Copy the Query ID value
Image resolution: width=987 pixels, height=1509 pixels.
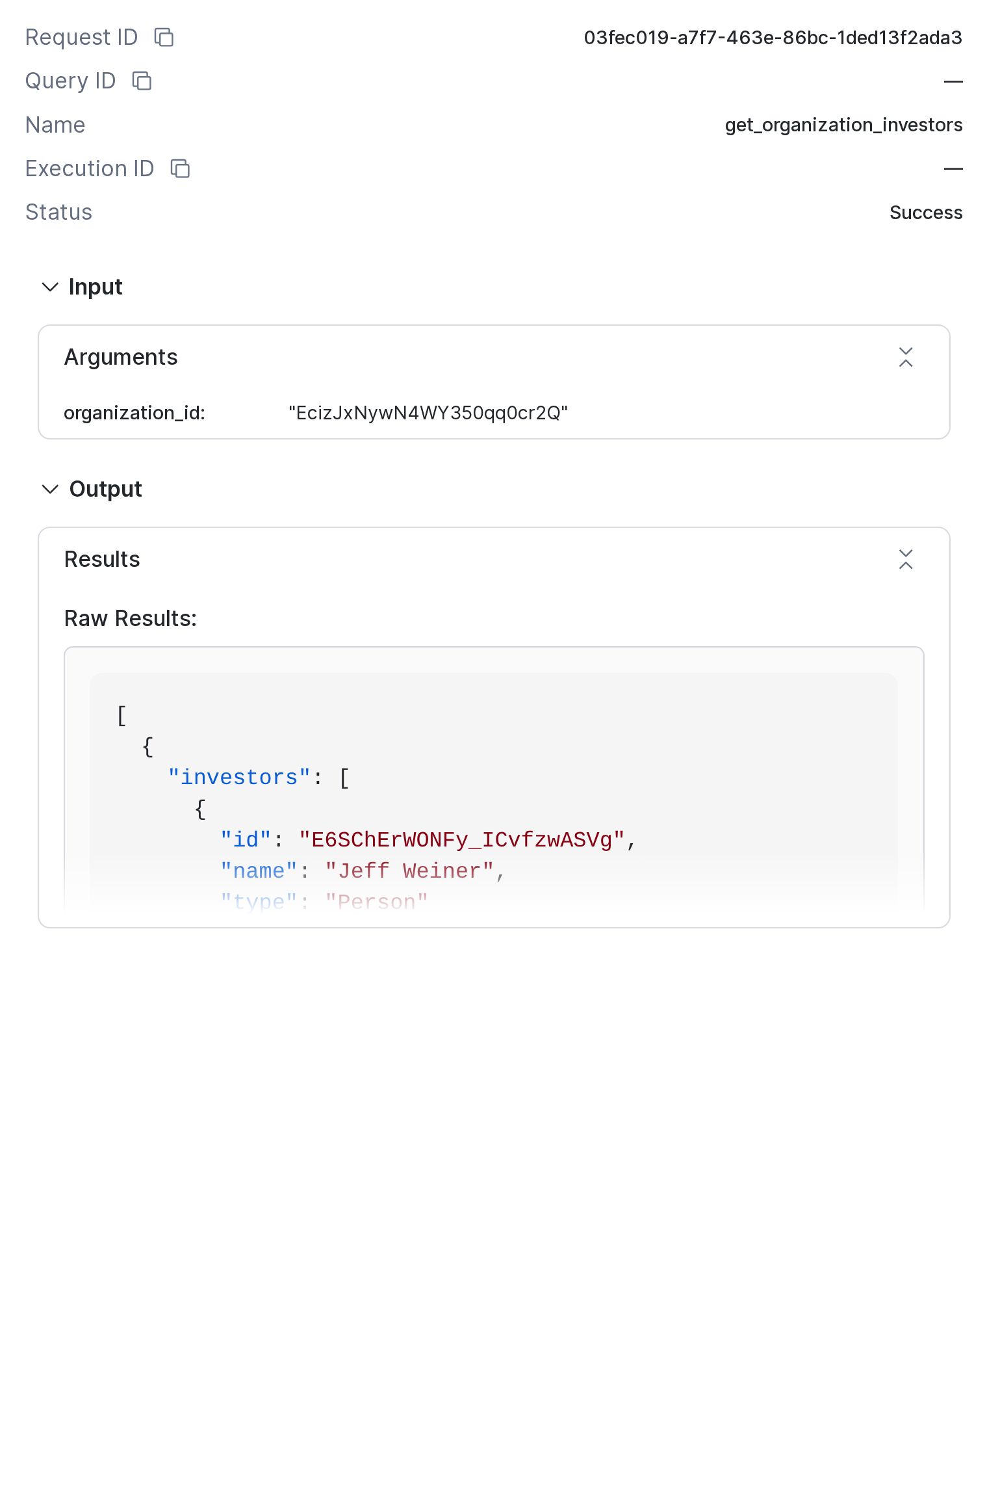click(x=142, y=81)
